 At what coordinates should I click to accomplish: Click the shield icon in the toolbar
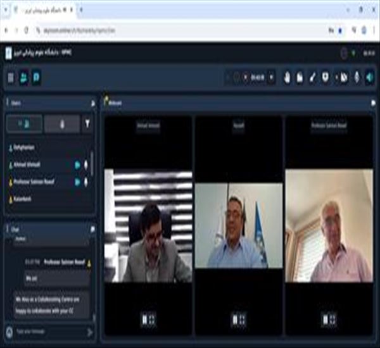[x=326, y=78]
